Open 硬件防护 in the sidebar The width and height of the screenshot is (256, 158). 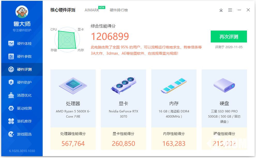point(22,82)
